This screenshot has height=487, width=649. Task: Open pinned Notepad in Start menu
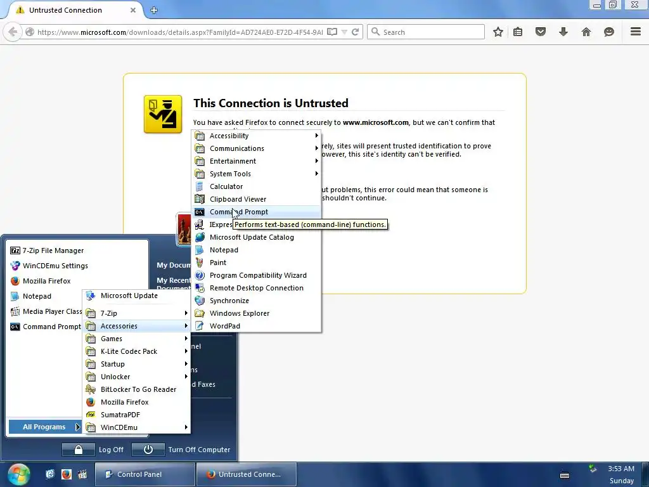pos(46,297)
